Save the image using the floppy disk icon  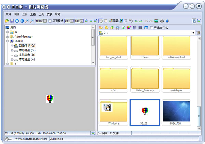coord(12,21)
